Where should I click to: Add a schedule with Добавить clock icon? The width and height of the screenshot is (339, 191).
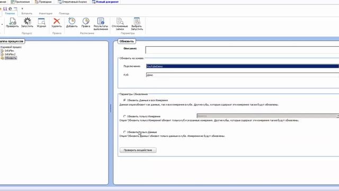(72, 22)
